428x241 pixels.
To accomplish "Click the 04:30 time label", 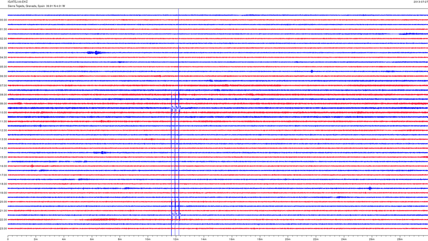I will pyautogui.click(x=4, y=58).
